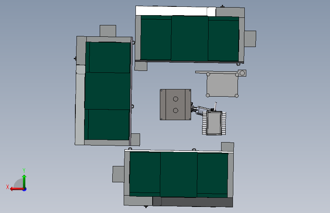This screenshot has width=330, height=213.
Task: Click the blue Z axis dot on the triad
Action: (x=25, y=189)
